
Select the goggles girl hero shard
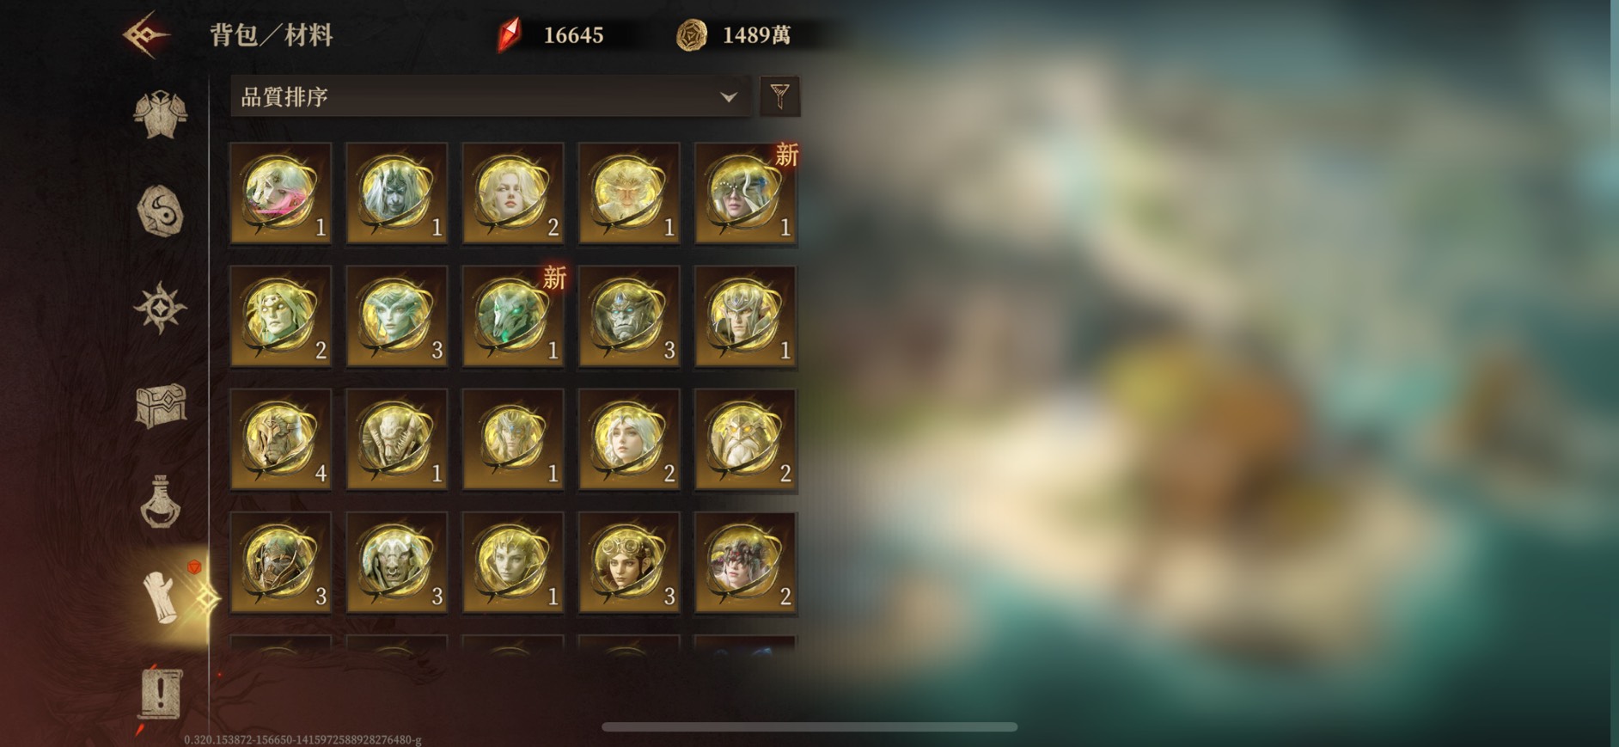pyautogui.click(x=629, y=563)
